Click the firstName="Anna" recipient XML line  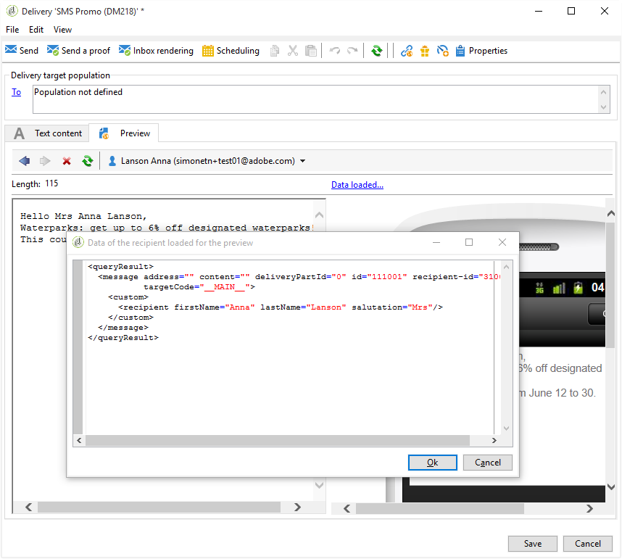click(x=281, y=307)
